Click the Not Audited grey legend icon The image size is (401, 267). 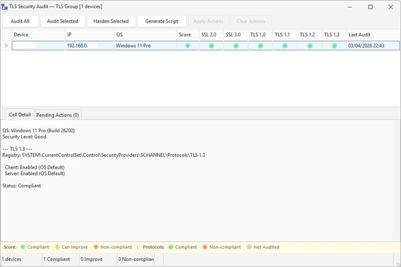pyautogui.click(x=249, y=247)
